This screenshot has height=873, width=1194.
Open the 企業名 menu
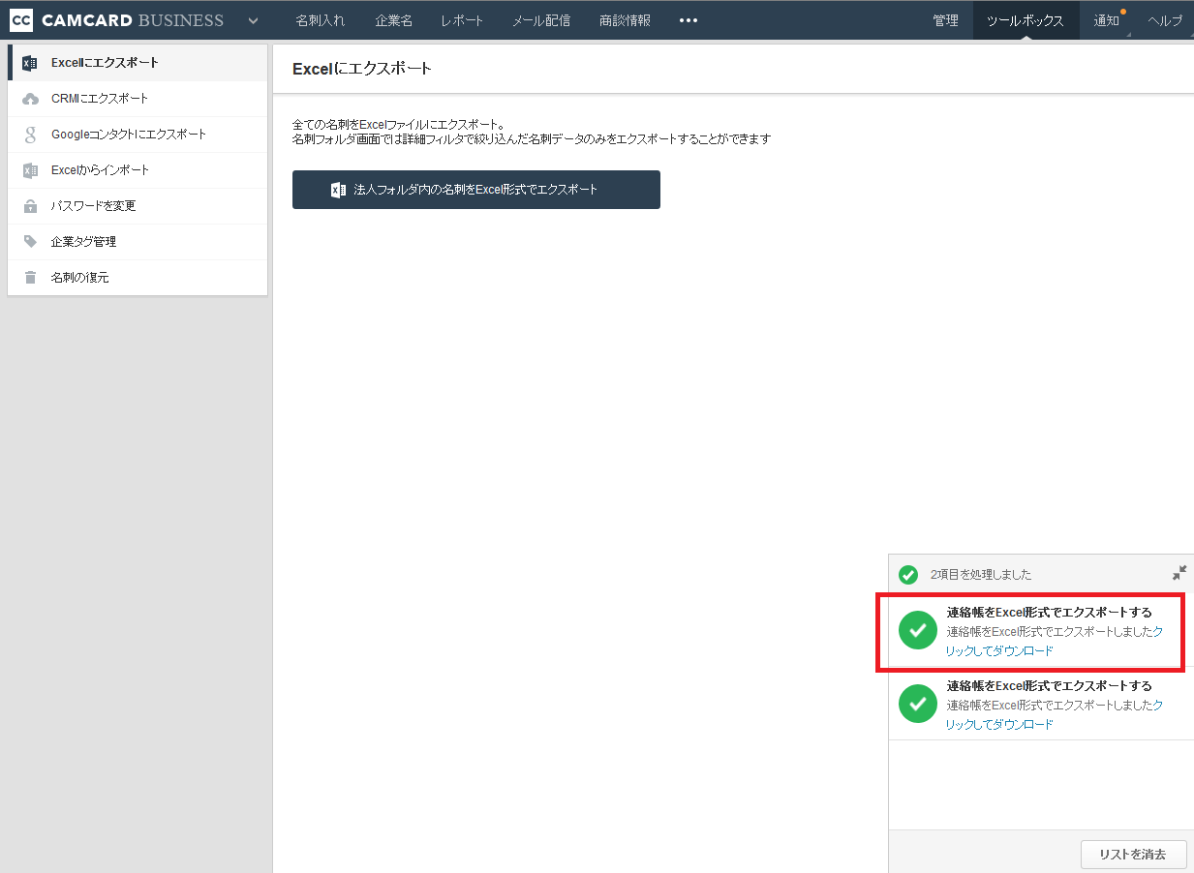tap(393, 20)
